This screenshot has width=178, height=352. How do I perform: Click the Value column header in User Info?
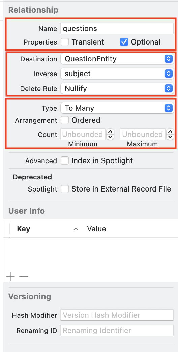96,229
